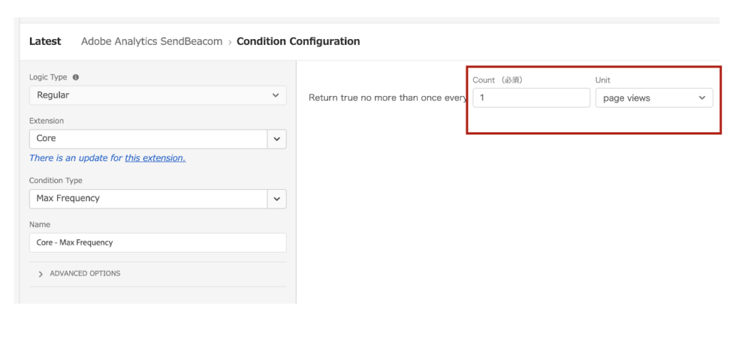
Task: Click the Count (必須) field label
Action: (x=498, y=80)
